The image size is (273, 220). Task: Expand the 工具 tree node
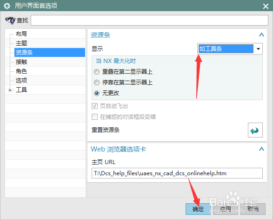click(x=10, y=90)
